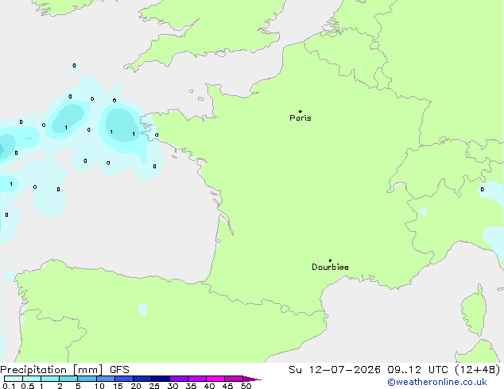Pick the 5 to 10 mm legend swatch
504x389 pixels.
pyautogui.click(x=87, y=379)
